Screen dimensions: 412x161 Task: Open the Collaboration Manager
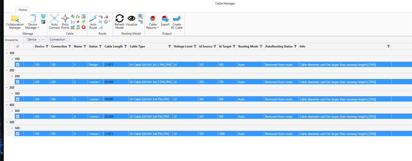15,22
